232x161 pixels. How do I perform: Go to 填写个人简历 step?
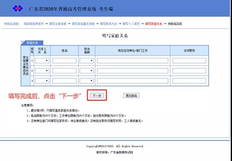pyautogui.click(x=131, y=24)
